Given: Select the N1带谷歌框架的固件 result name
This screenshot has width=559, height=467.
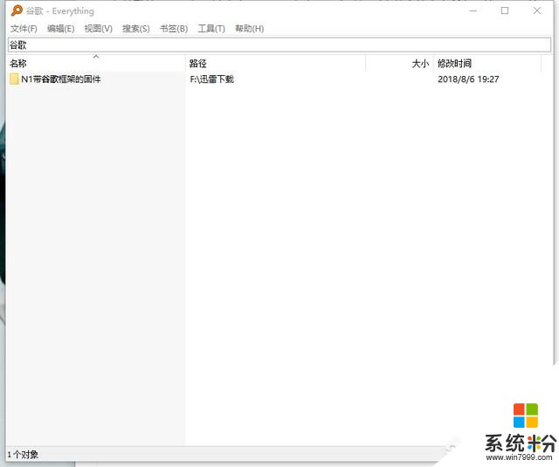Looking at the screenshot, I should pyautogui.click(x=61, y=79).
